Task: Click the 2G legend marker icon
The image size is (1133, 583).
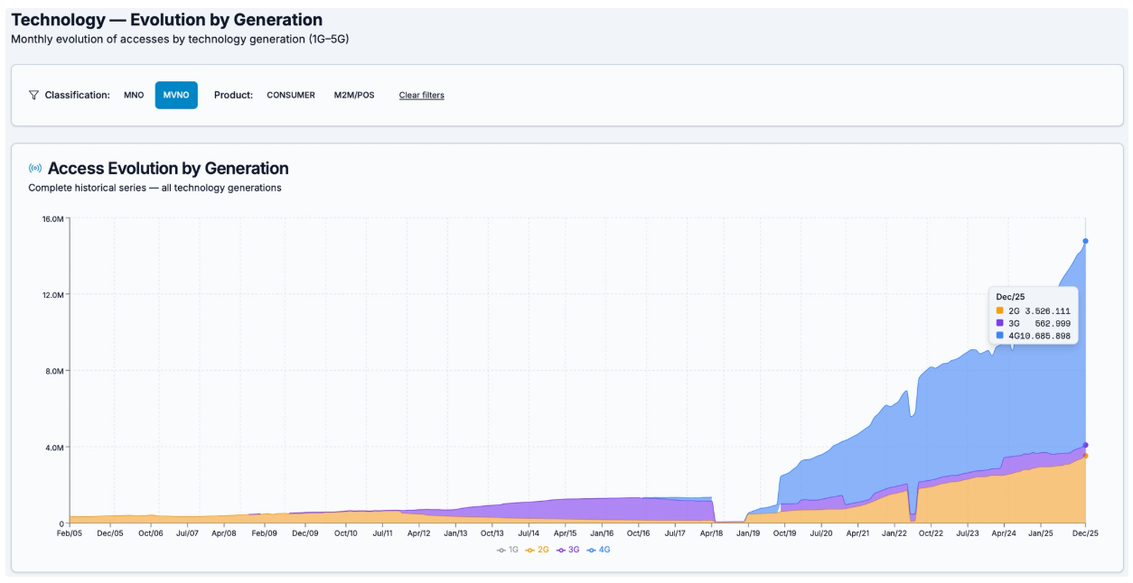Action: pyautogui.click(x=531, y=550)
